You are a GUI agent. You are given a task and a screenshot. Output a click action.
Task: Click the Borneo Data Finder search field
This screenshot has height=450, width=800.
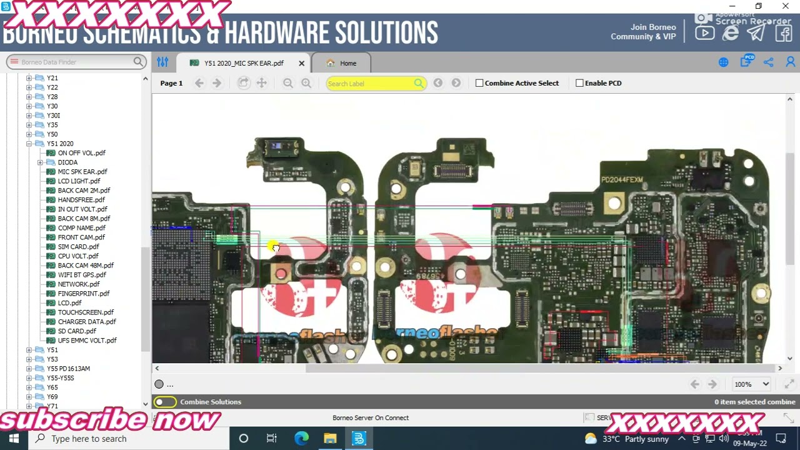[75, 62]
